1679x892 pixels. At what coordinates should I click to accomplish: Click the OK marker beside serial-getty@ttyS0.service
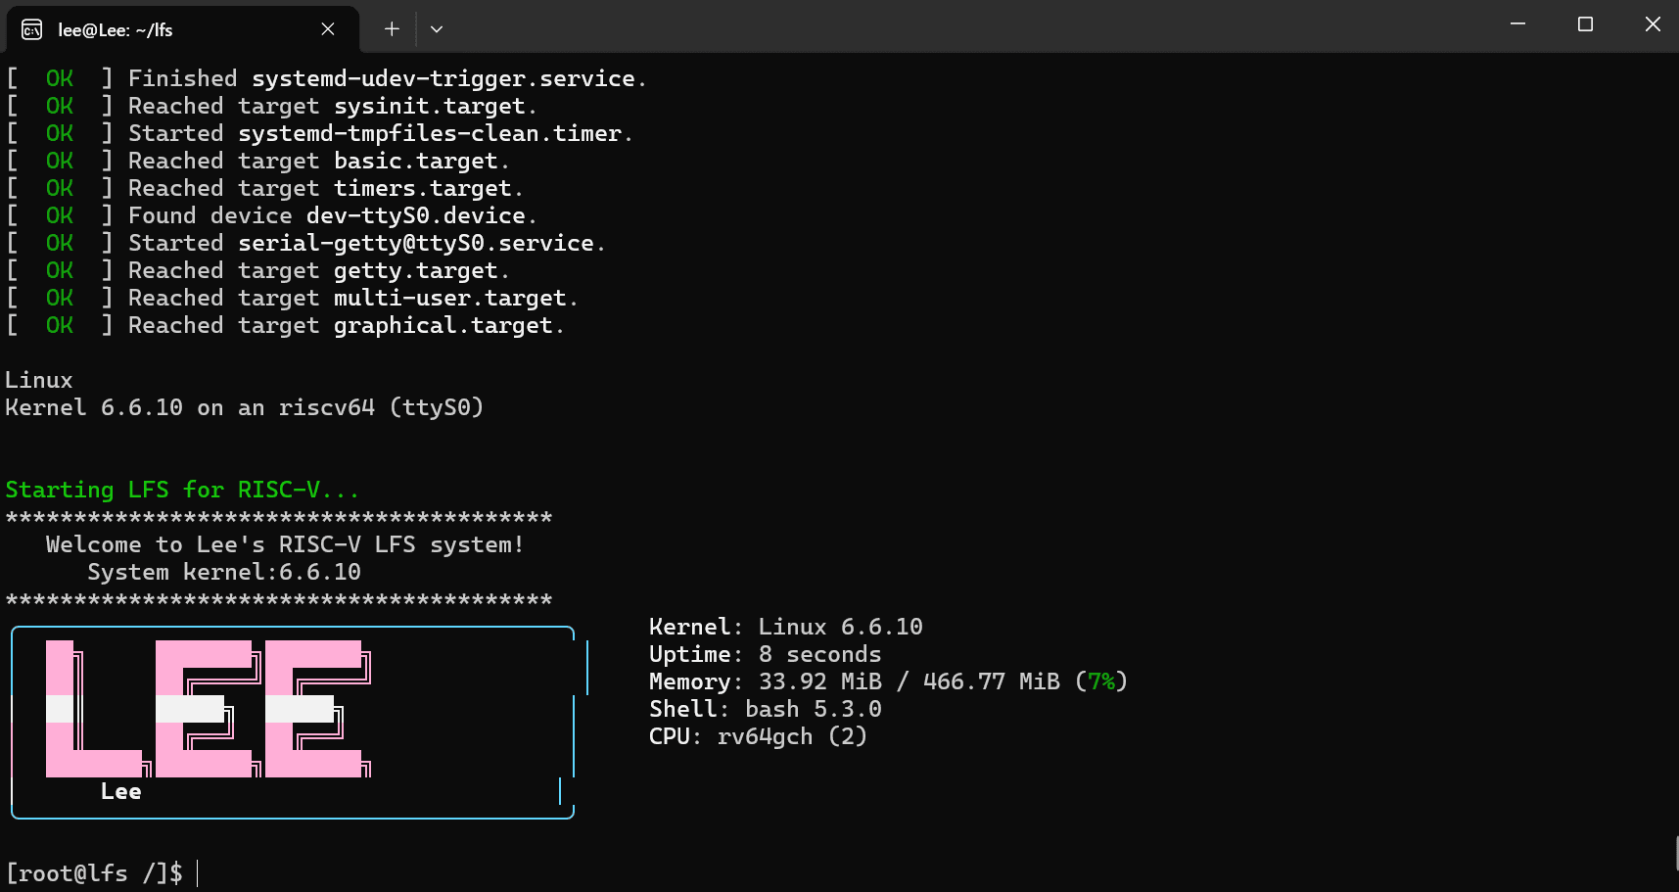pyautogui.click(x=59, y=242)
